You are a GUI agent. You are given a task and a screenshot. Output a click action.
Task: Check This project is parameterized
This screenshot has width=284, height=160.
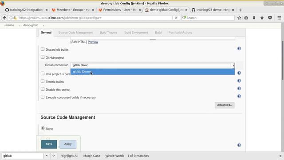(x=43, y=73)
